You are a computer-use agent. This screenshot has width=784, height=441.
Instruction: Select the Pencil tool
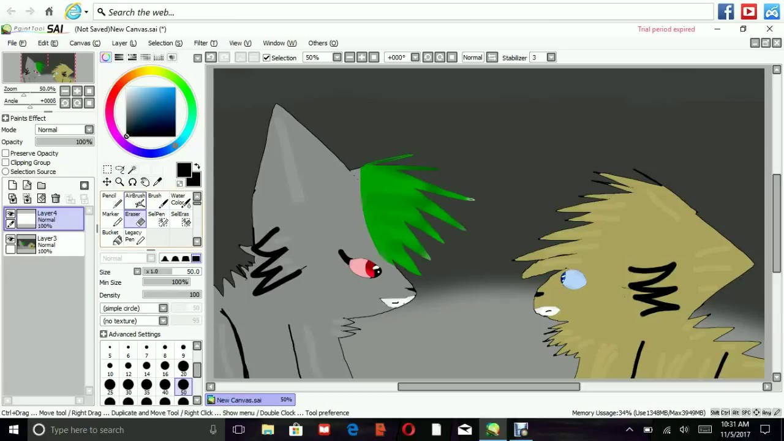(112, 200)
